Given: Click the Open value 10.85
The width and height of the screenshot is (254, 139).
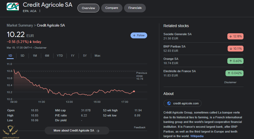Looking at the screenshot, I should pos(35,110).
